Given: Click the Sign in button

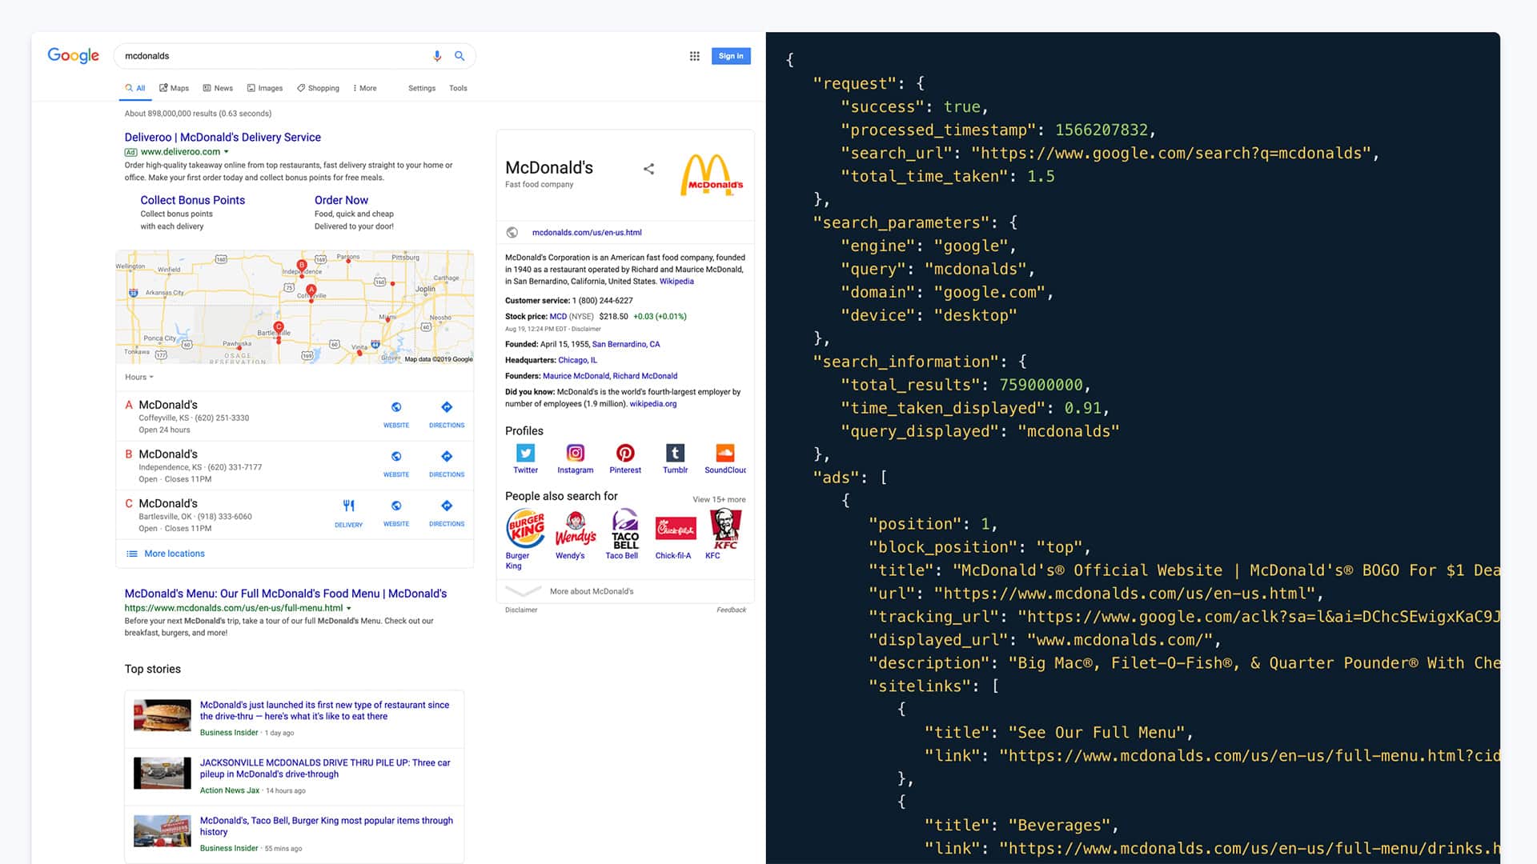Looking at the screenshot, I should click(731, 56).
